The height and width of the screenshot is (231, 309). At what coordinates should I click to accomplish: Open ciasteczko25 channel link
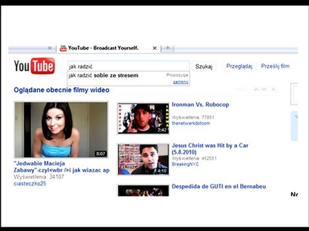click(30, 184)
